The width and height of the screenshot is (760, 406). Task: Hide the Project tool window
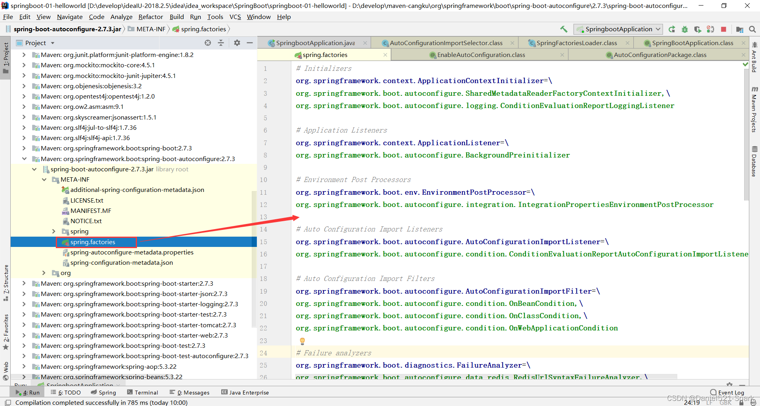click(250, 43)
